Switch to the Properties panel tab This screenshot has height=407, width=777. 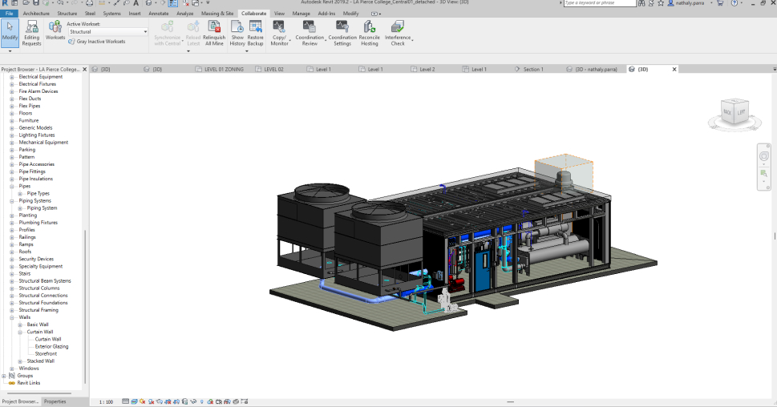pos(55,401)
